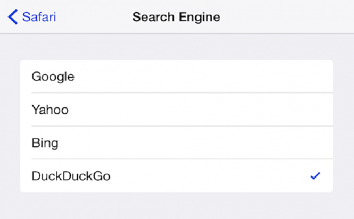Go back to Safari settings
The image size is (354, 219).
pos(32,16)
